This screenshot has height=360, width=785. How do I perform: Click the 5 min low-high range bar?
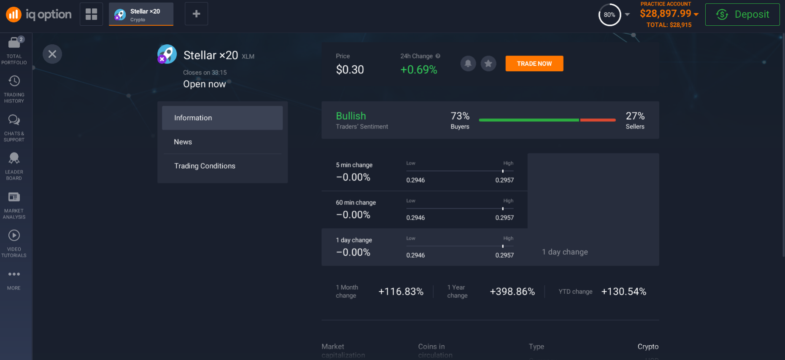[x=460, y=171]
